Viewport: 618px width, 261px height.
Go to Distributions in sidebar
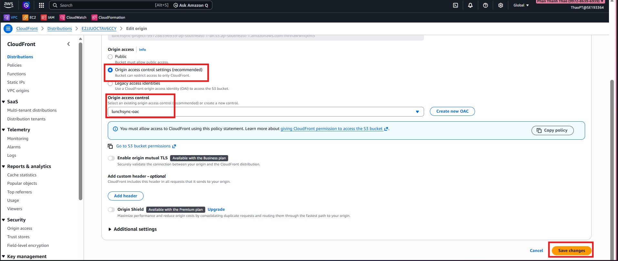pos(20,57)
